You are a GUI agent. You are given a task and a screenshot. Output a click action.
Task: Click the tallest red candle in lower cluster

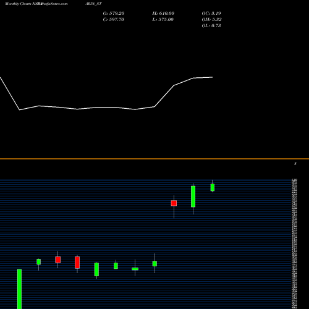point(77,263)
